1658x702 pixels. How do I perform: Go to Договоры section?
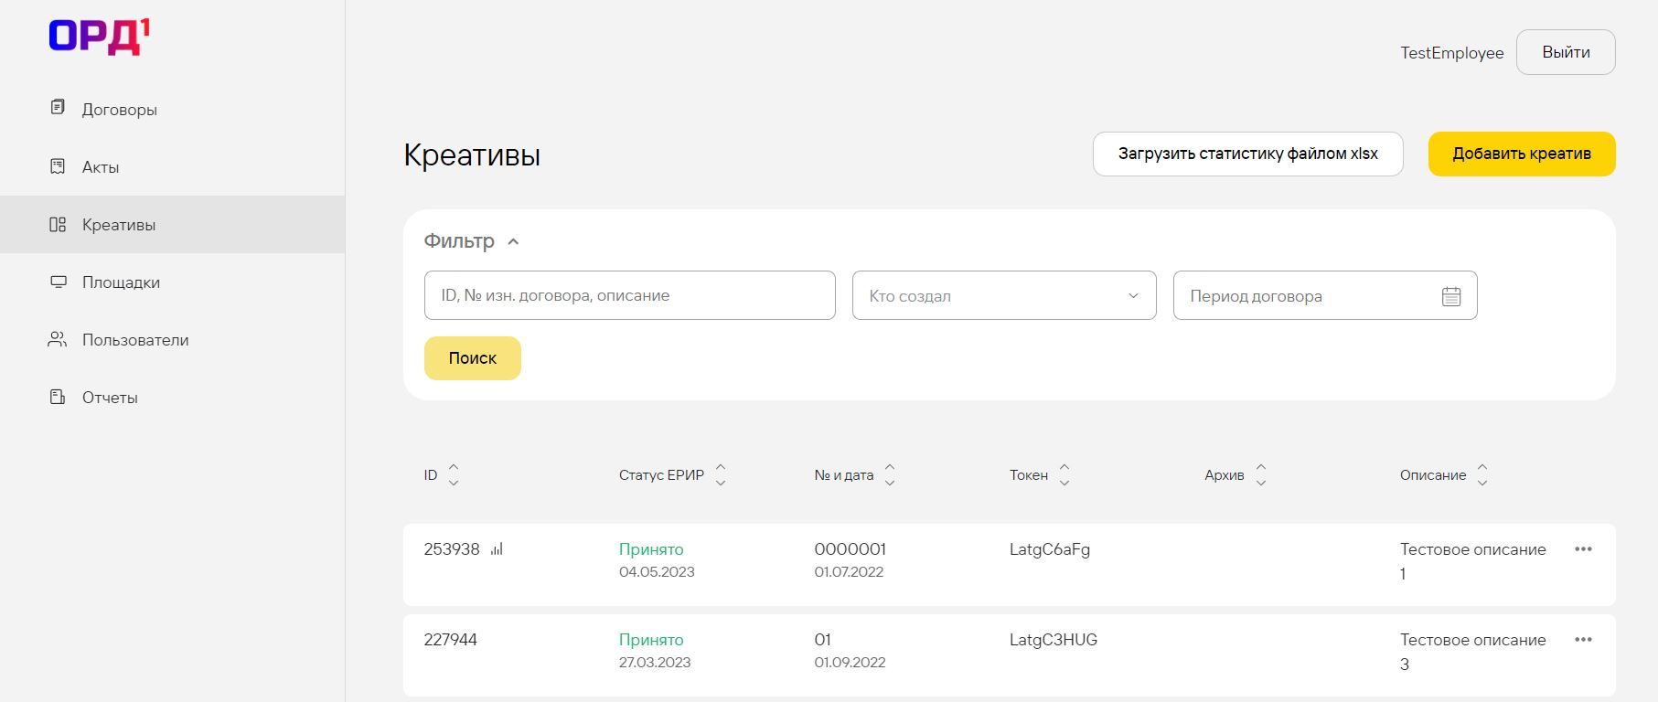click(172, 109)
